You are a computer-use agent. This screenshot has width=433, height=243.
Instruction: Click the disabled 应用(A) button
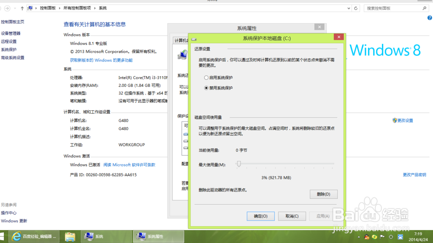click(323, 216)
